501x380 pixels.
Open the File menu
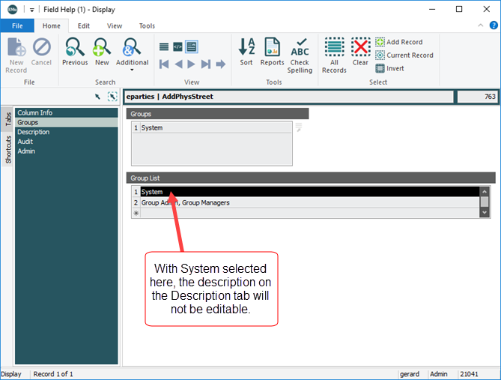click(x=17, y=25)
